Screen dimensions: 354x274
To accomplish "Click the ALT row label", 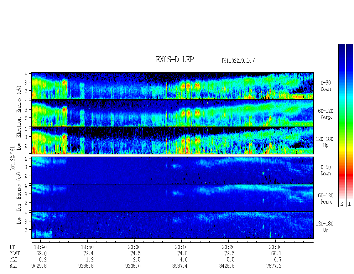I will point(13,266).
